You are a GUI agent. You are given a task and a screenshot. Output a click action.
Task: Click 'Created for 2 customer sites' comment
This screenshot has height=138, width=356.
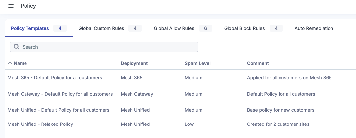click(x=278, y=124)
